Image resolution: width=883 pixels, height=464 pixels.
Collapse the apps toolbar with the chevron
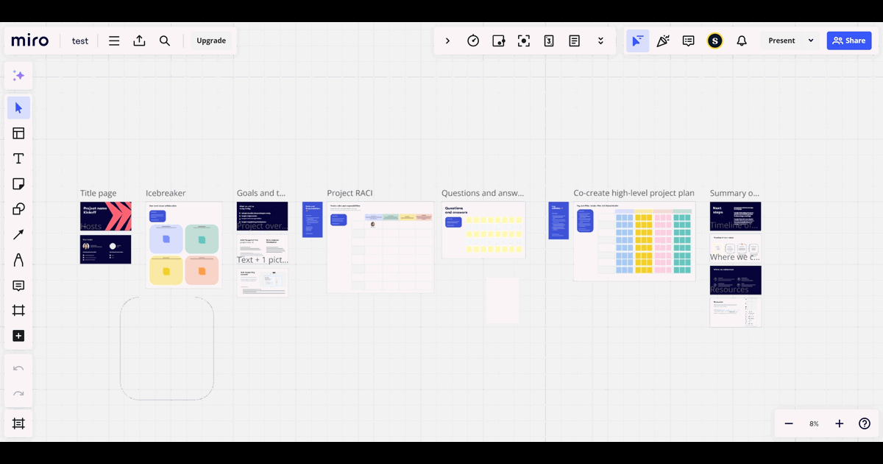tap(447, 41)
